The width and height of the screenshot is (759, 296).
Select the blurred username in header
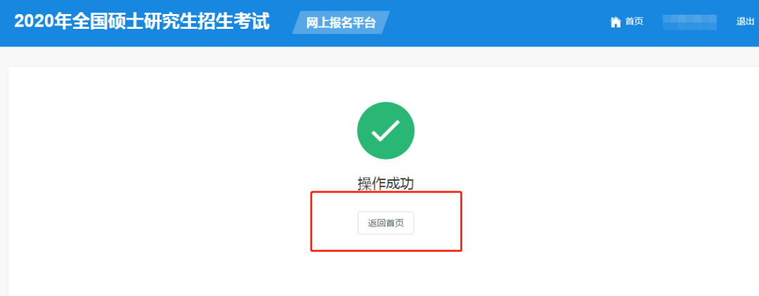690,22
